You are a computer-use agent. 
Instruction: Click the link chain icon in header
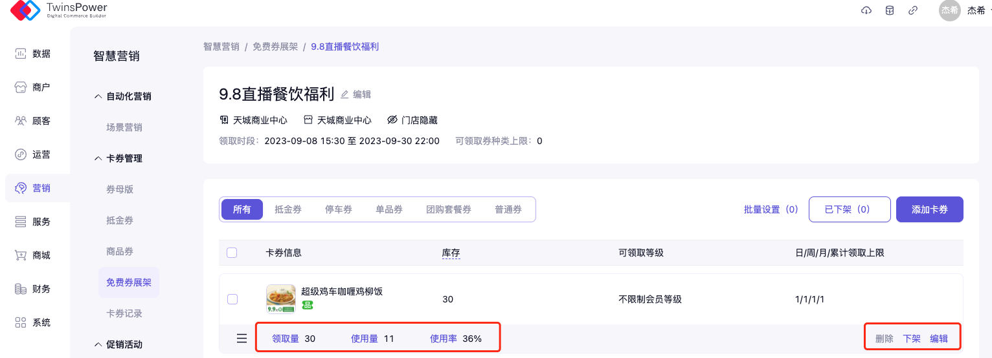tap(913, 10)
